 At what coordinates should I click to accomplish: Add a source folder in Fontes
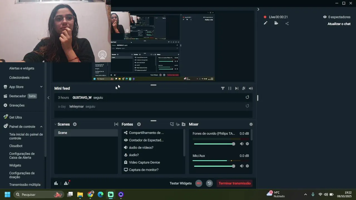point(184,124)
